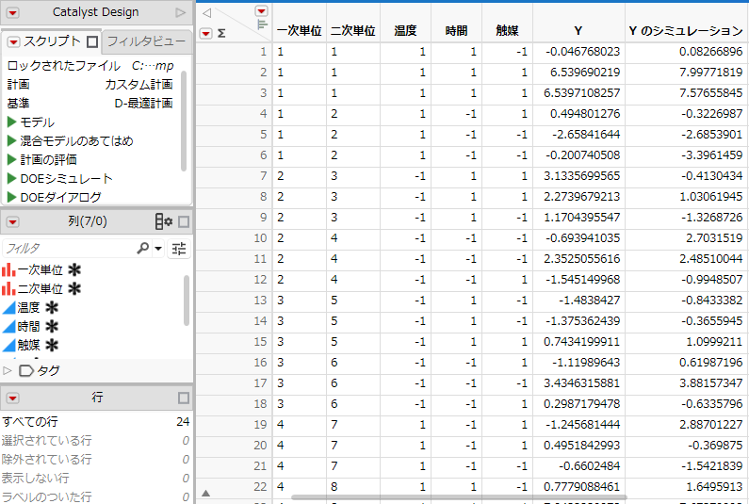749x504 pixels.
Task: Open the search magnifier dropdown arrow
Action: tap(158, 249)
